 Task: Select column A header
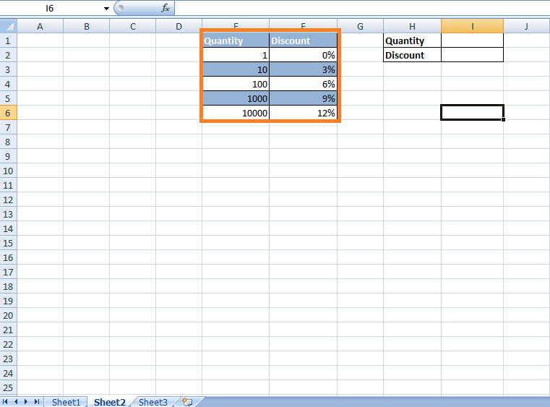tap(40, 27)
